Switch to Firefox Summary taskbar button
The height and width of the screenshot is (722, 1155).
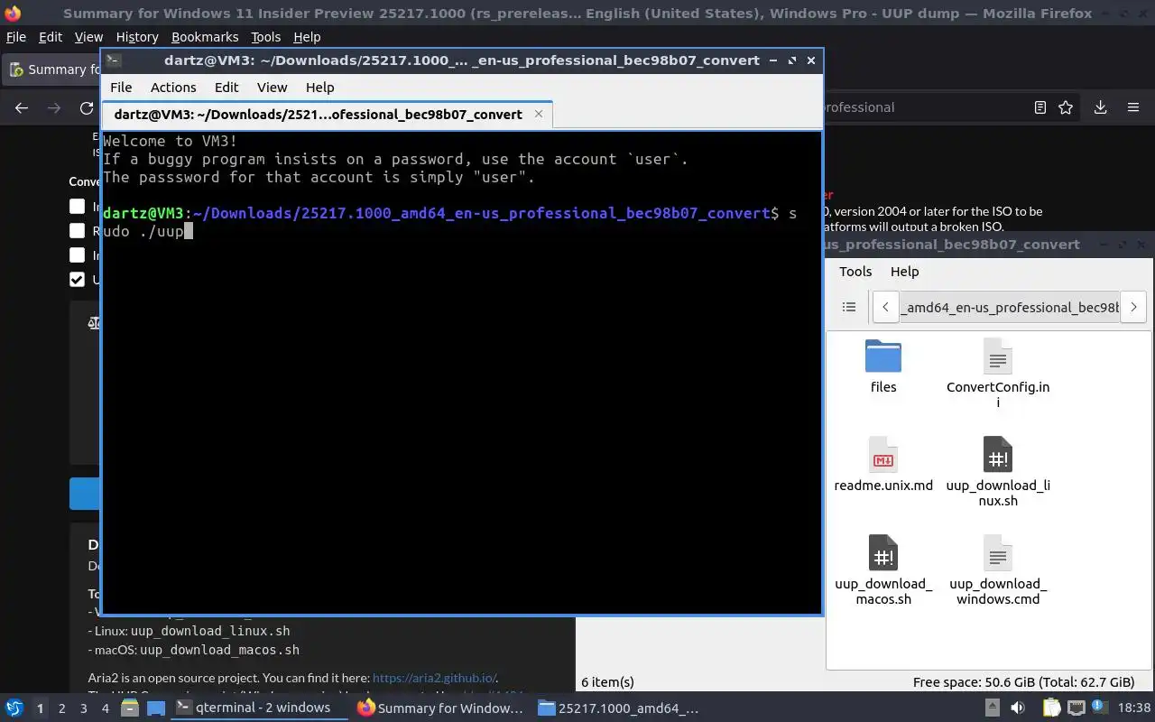(x=440, y=708)
